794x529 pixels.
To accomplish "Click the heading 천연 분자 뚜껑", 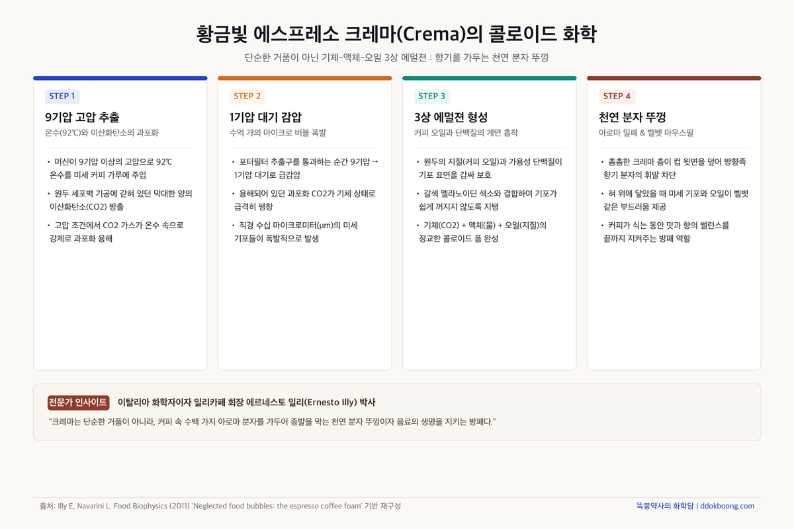I will pos(632,117).
